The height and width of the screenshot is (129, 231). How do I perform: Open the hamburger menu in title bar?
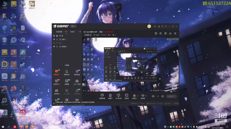[x=166, y=26]
